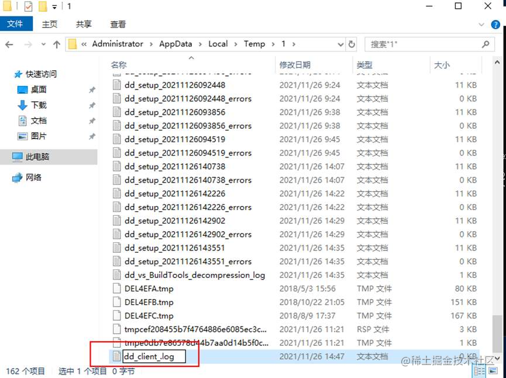Open address bar previous locations dropdown
The image size is (506, 378).
[x=341, y=44]
